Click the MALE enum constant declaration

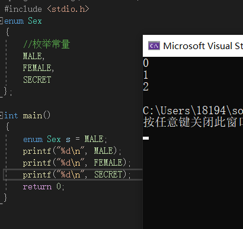click(x=34, y=56)
